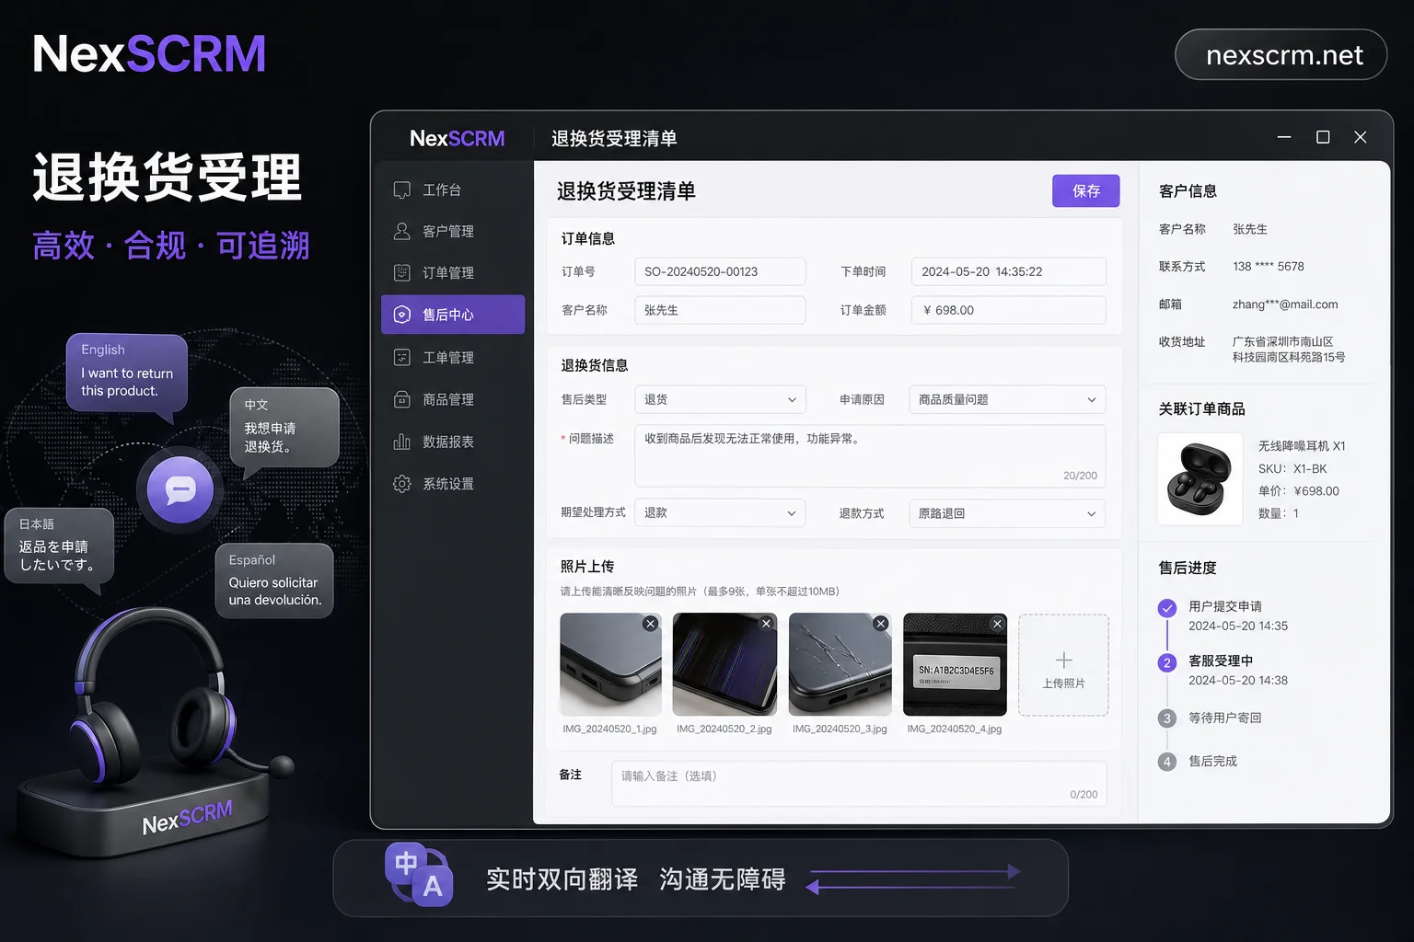
Task: Click the 备注 input 请输入备注（选填）
Action: (860, 784)
